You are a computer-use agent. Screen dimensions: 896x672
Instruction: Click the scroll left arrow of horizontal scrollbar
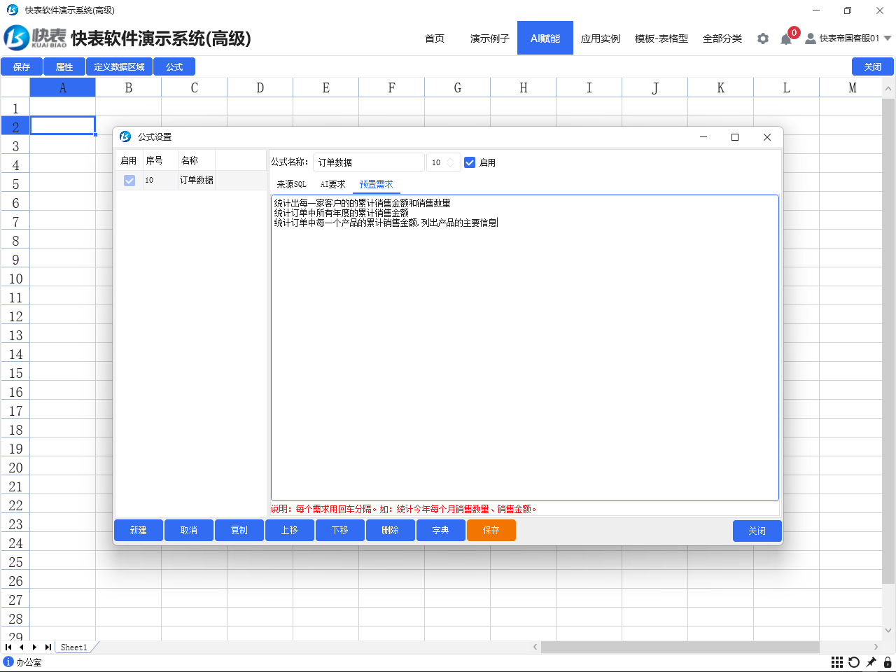[535, 647]
